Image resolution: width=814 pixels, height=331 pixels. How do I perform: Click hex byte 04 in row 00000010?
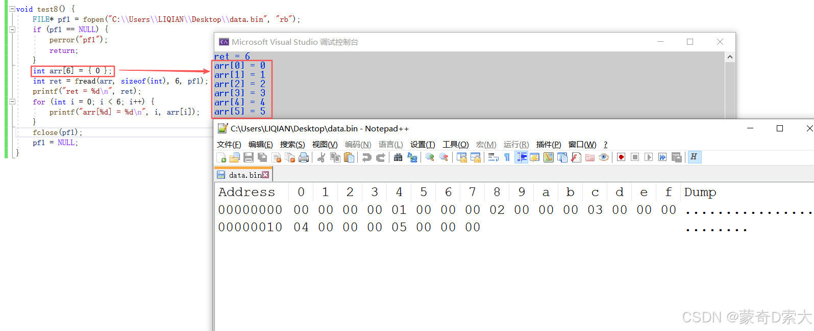coord(301,227)
